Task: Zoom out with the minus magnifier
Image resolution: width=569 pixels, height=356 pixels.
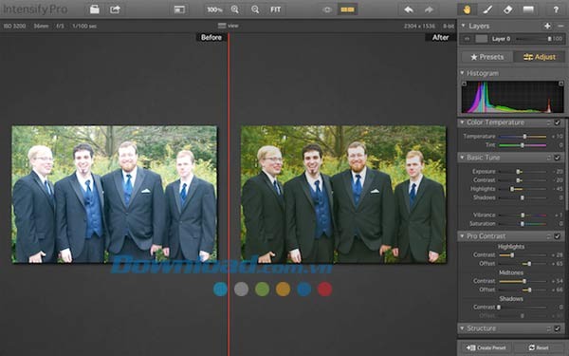Action: (x=255, y=9)
